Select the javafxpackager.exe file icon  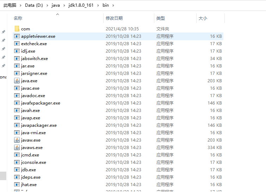click(17, 103)
